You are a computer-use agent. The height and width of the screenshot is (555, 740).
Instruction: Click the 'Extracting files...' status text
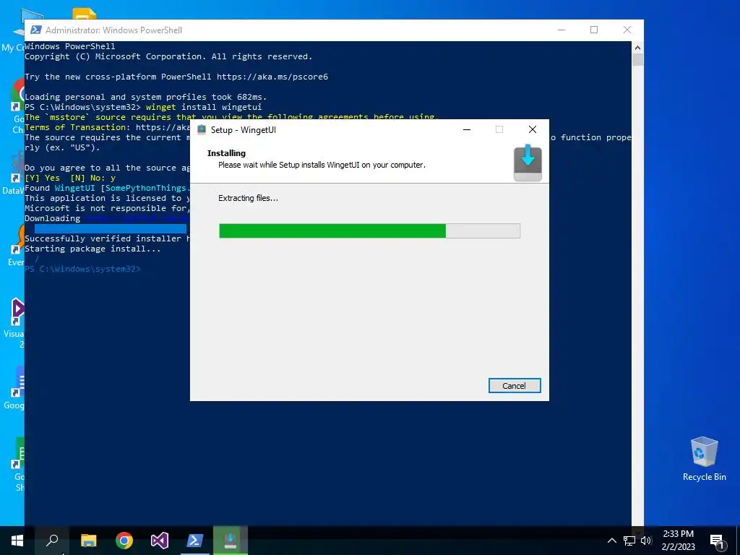click(x=249, y=198)
